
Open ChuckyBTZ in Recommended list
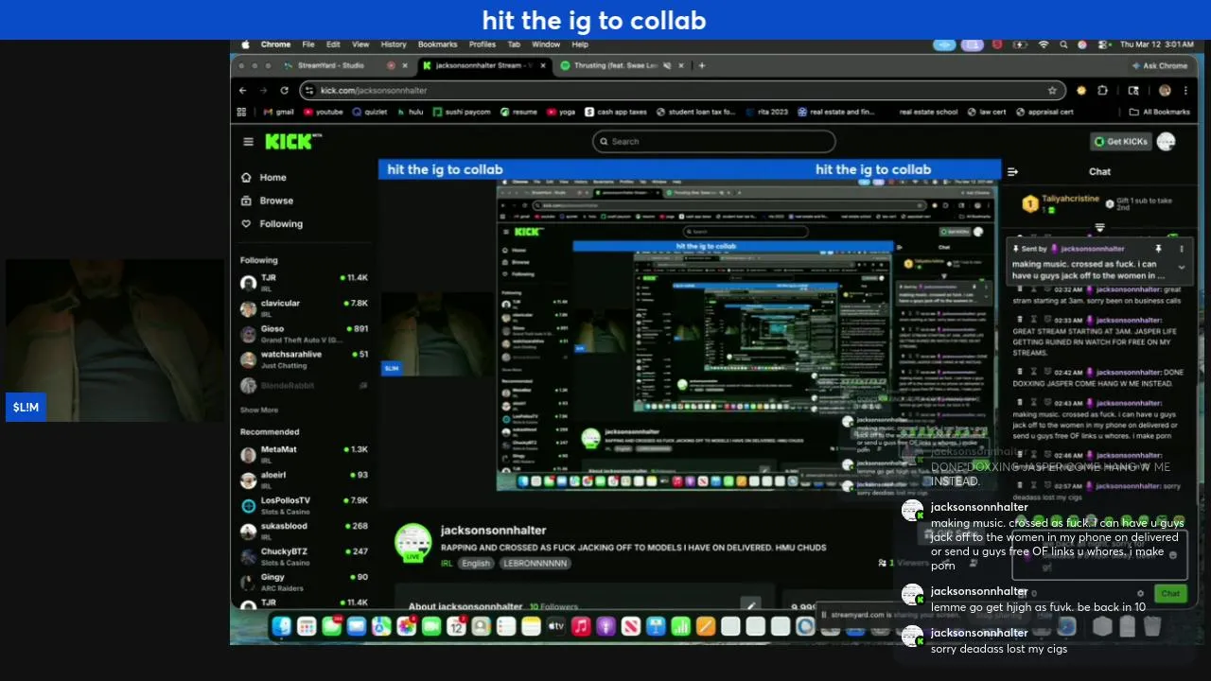click(x=304, y=556)
